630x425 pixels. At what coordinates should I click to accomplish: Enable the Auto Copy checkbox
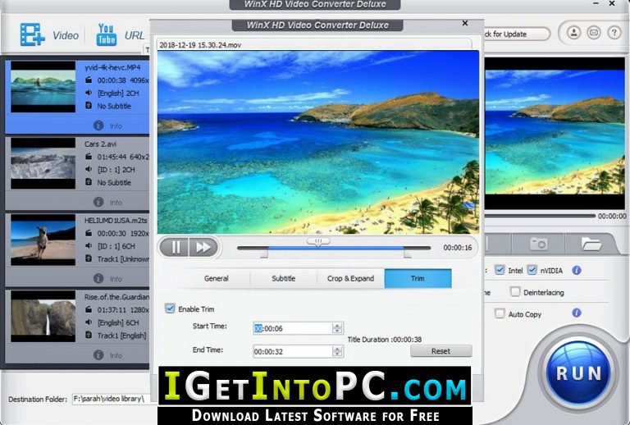[500, 313]
